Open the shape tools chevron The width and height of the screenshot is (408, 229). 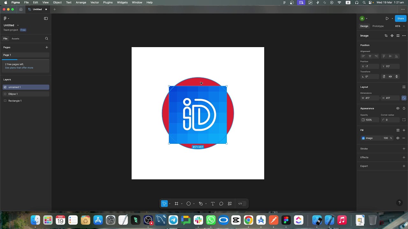[x=194, y=204]
